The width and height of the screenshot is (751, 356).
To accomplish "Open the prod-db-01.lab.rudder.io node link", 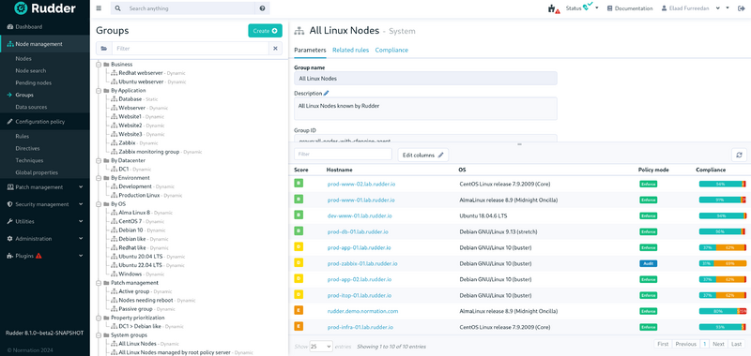I will pos(358,231).
